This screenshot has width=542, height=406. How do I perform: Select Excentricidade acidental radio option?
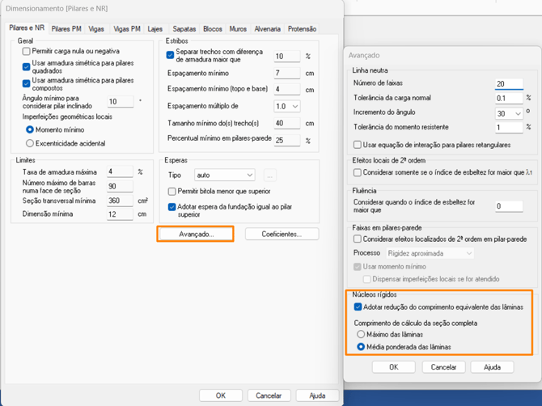31,143
